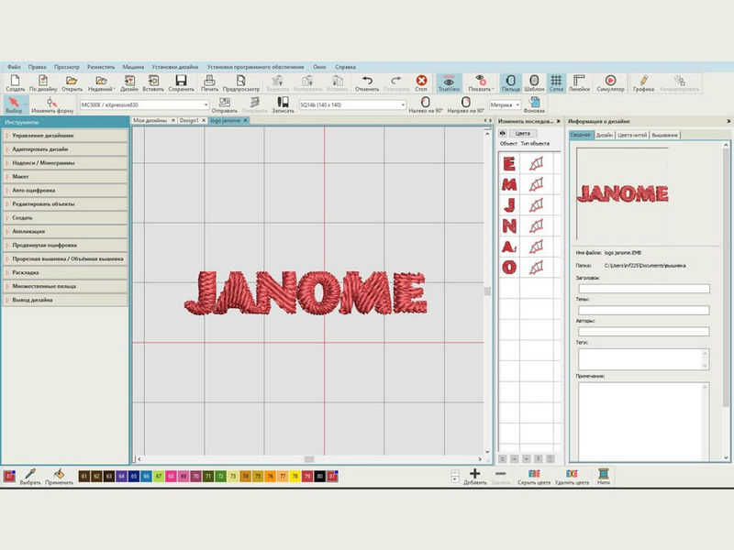Toggle the Сетка grid display

(556, 82)
